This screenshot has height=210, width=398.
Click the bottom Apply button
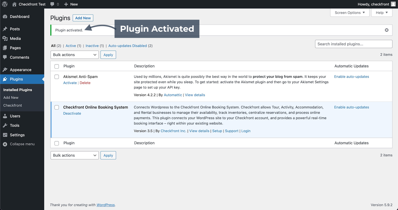(108, 155)
